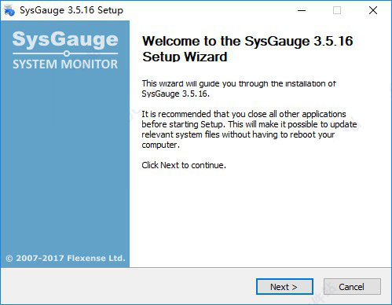
Task: Click the 'SysGauge 3.5.16 Setup' title text
Action: [71, 10]
